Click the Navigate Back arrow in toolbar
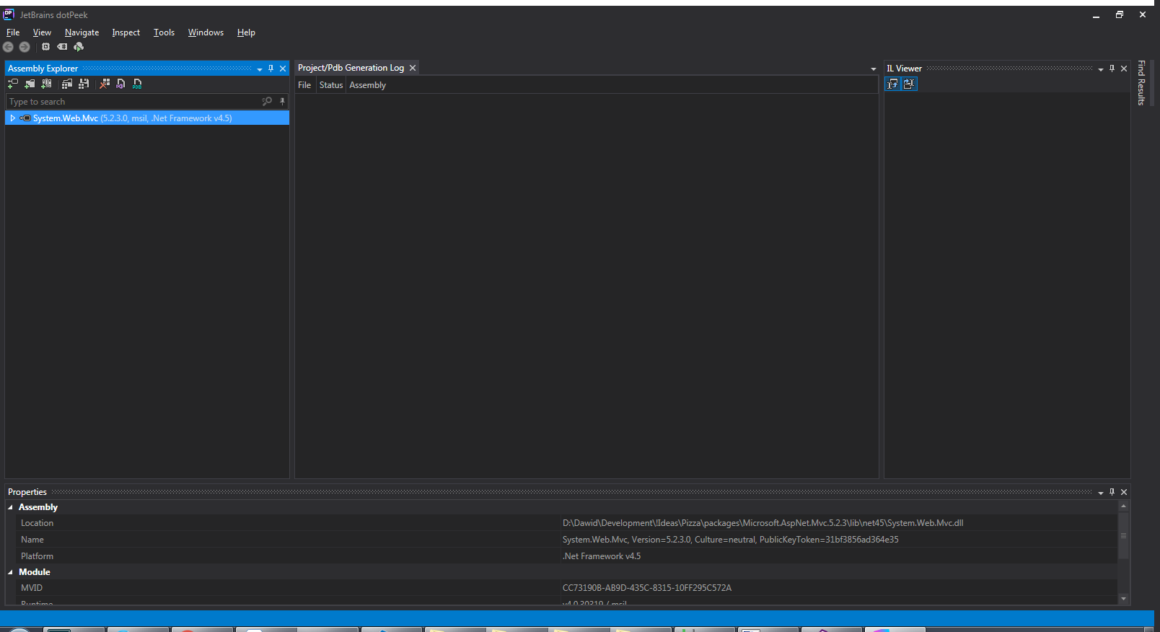The height and width of the screenshot is (632, 1160). click(8, 47)
